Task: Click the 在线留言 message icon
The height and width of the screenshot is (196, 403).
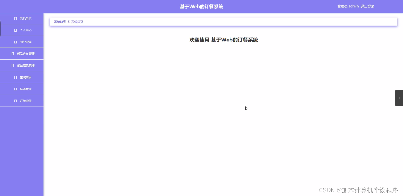Action: [x=15, y=77]
